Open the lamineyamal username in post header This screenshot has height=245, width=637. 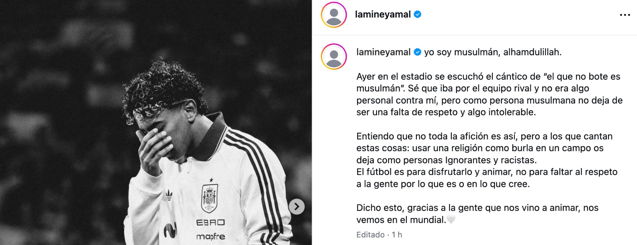tap(383, 14)
